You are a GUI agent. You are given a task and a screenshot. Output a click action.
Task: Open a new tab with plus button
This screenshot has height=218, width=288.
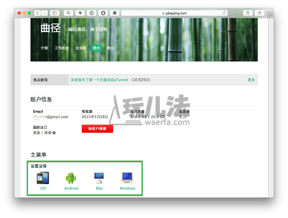(271, 15)
